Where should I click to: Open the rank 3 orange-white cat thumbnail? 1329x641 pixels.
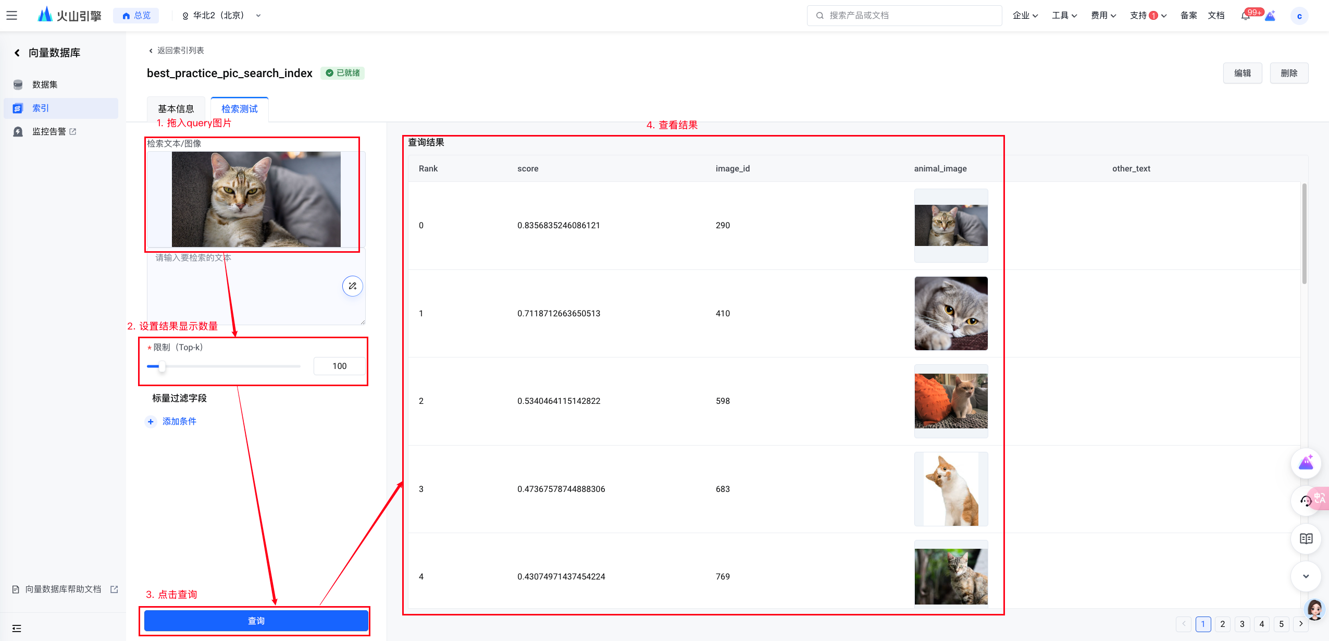pyautogui.click(x=951, y=489)
